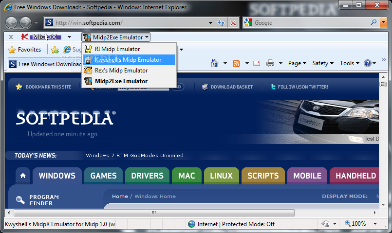Screen dimensions: 392x233
Task: Click the zoom magnifier 100% button
Action: point(355,223)
